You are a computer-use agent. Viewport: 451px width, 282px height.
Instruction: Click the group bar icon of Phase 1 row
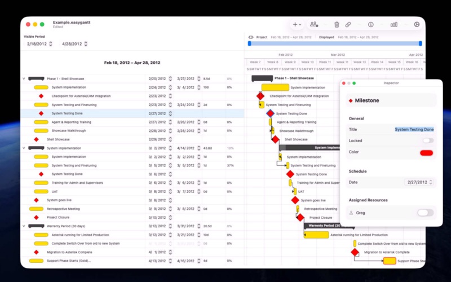36,78
